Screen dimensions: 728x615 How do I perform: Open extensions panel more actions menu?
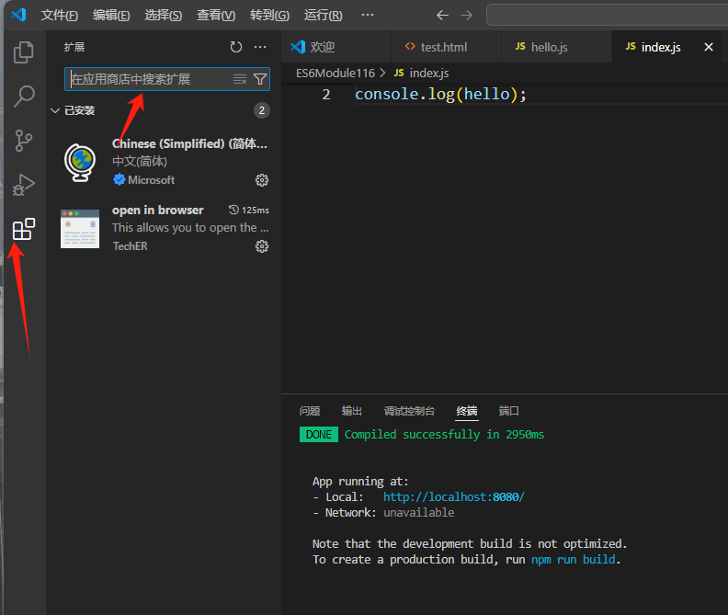260,47
